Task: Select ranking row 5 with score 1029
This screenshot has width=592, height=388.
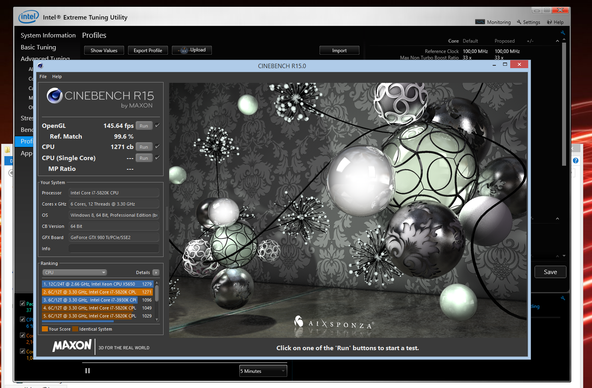Action: tap(98, 316)
